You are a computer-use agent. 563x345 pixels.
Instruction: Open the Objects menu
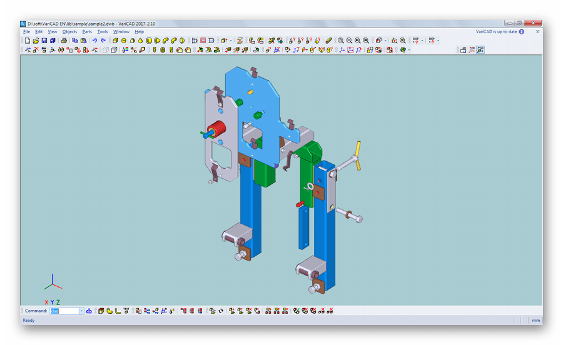coord(69,32)
